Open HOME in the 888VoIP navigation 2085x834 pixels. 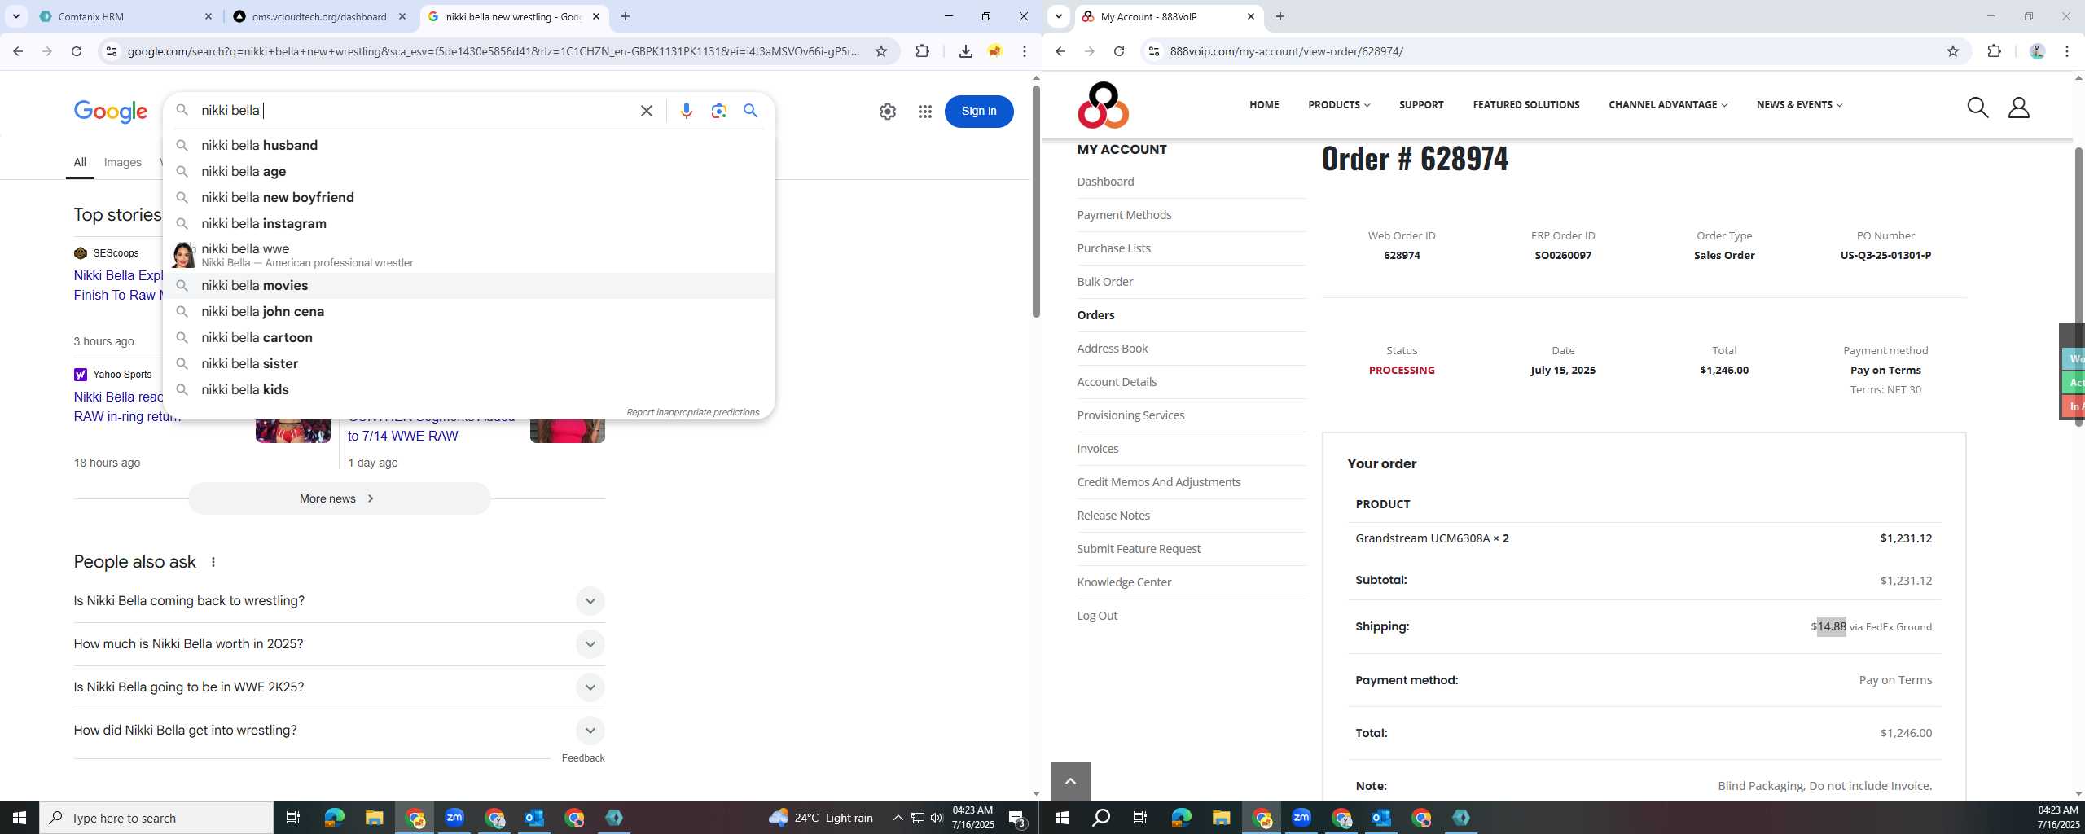[x=1264, y=105]
